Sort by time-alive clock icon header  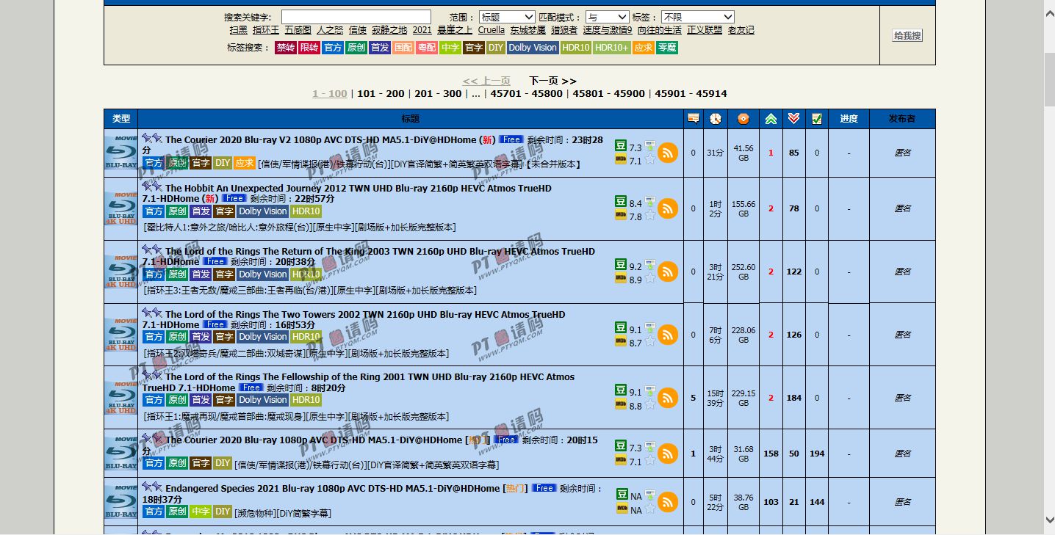(x=715, y=119)
